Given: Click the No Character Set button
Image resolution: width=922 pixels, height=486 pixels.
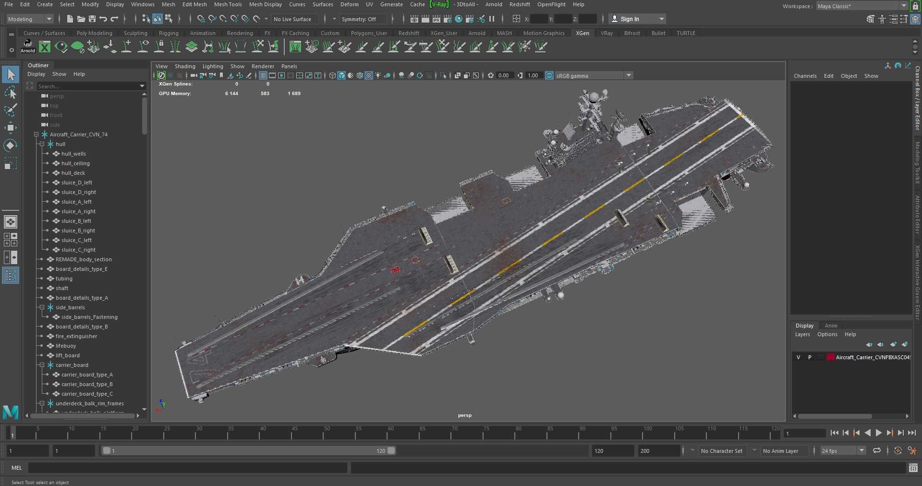Looking at the screenshot, I should 721,450.
